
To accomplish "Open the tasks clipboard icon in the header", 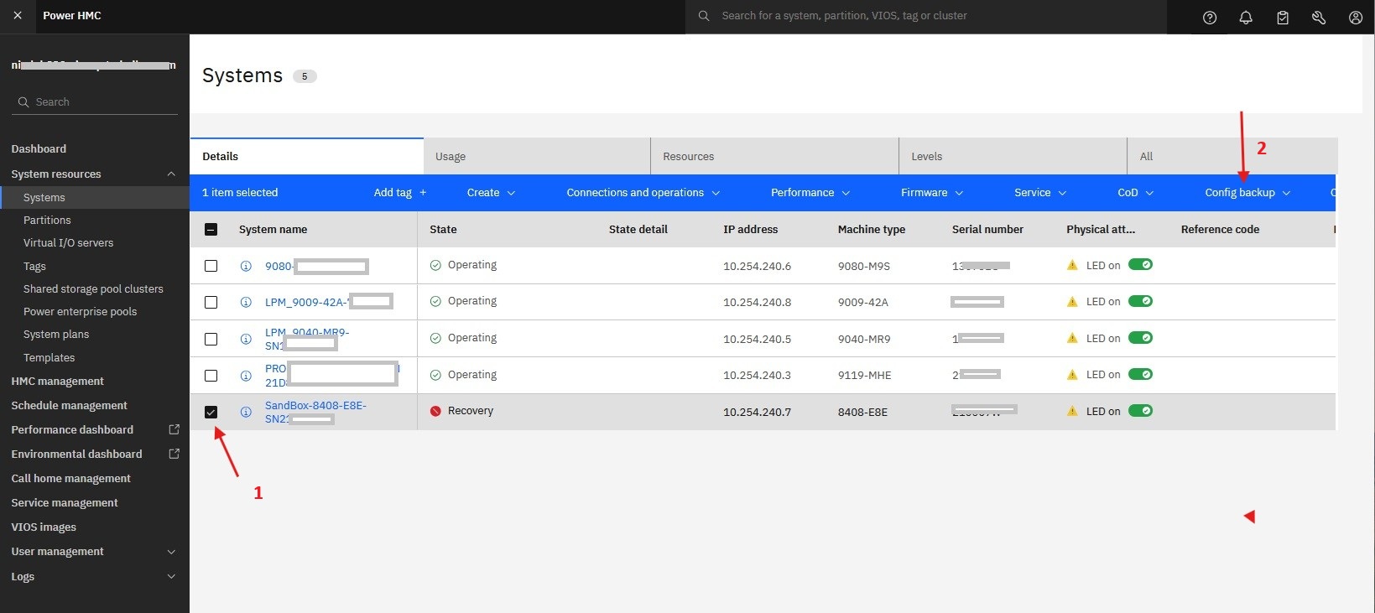I will pos(1283,18).
